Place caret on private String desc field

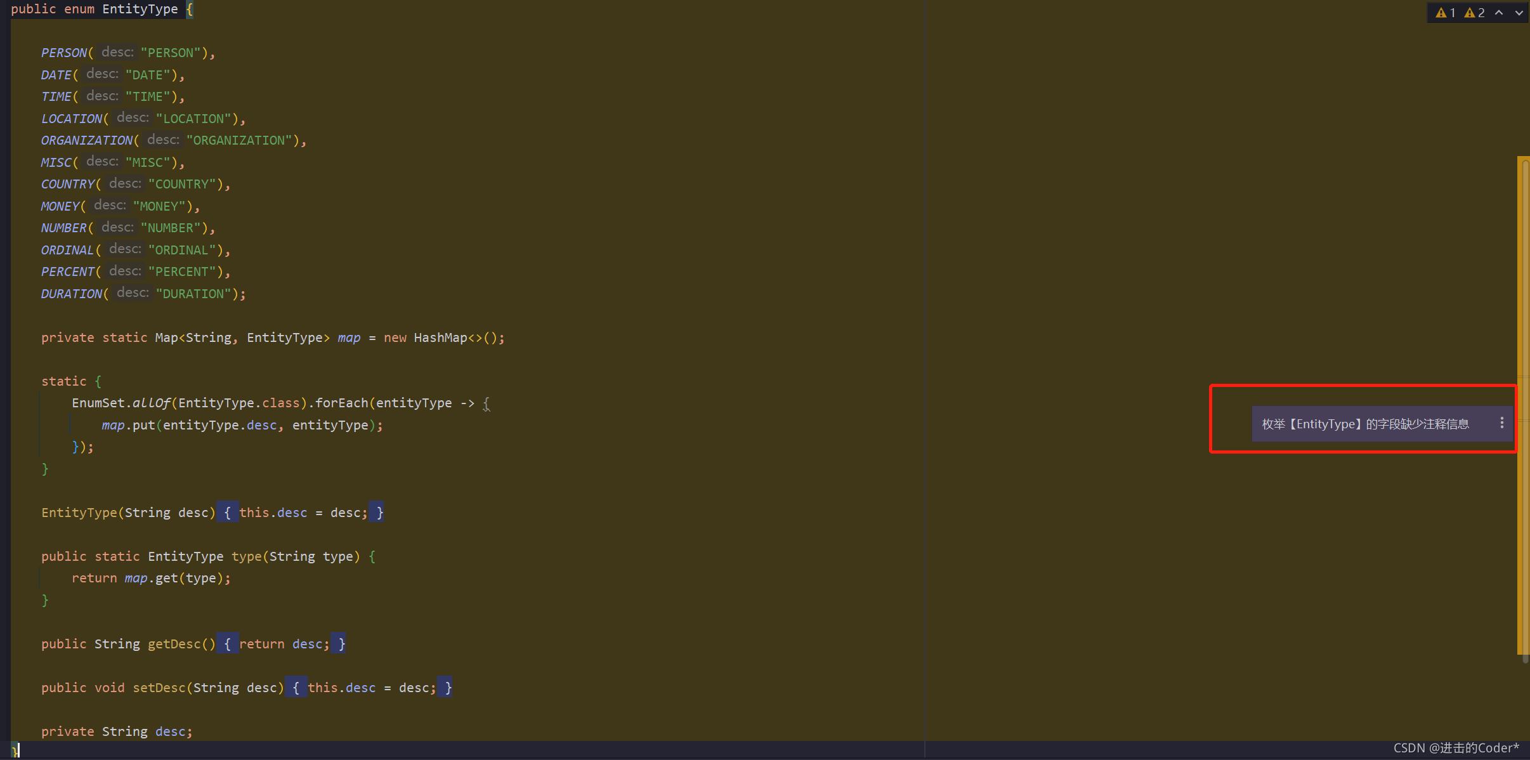click(170, 731)
